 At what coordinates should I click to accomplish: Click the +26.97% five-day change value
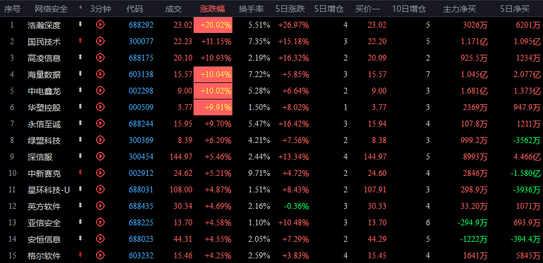tap(294, 25)
